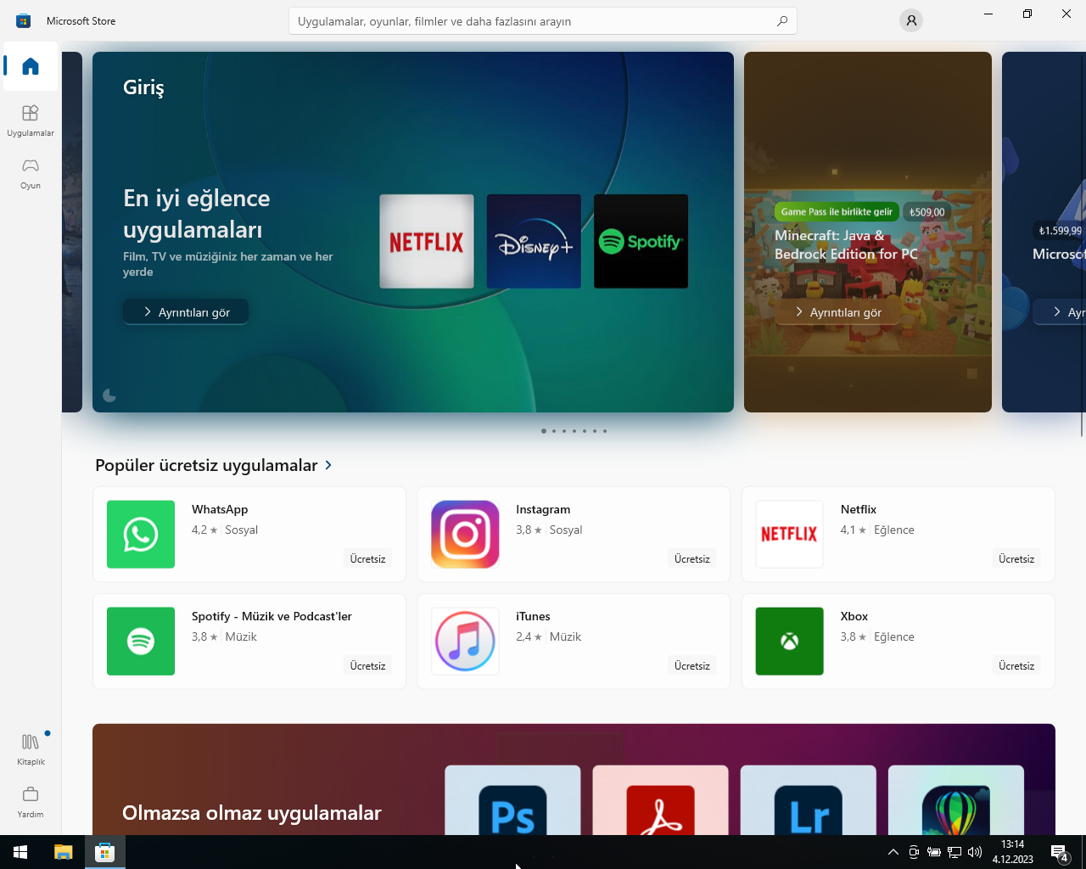1086x869 pixels.
Task: Click Game Pass ile birlikte gelir badge
Action: click(837, 212)
